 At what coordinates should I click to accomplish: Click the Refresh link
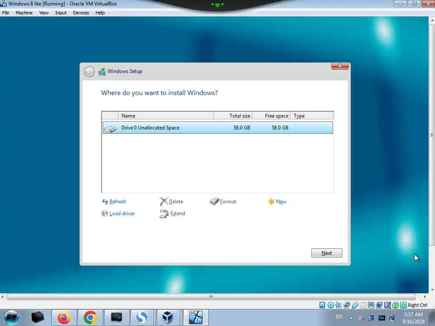118,202
